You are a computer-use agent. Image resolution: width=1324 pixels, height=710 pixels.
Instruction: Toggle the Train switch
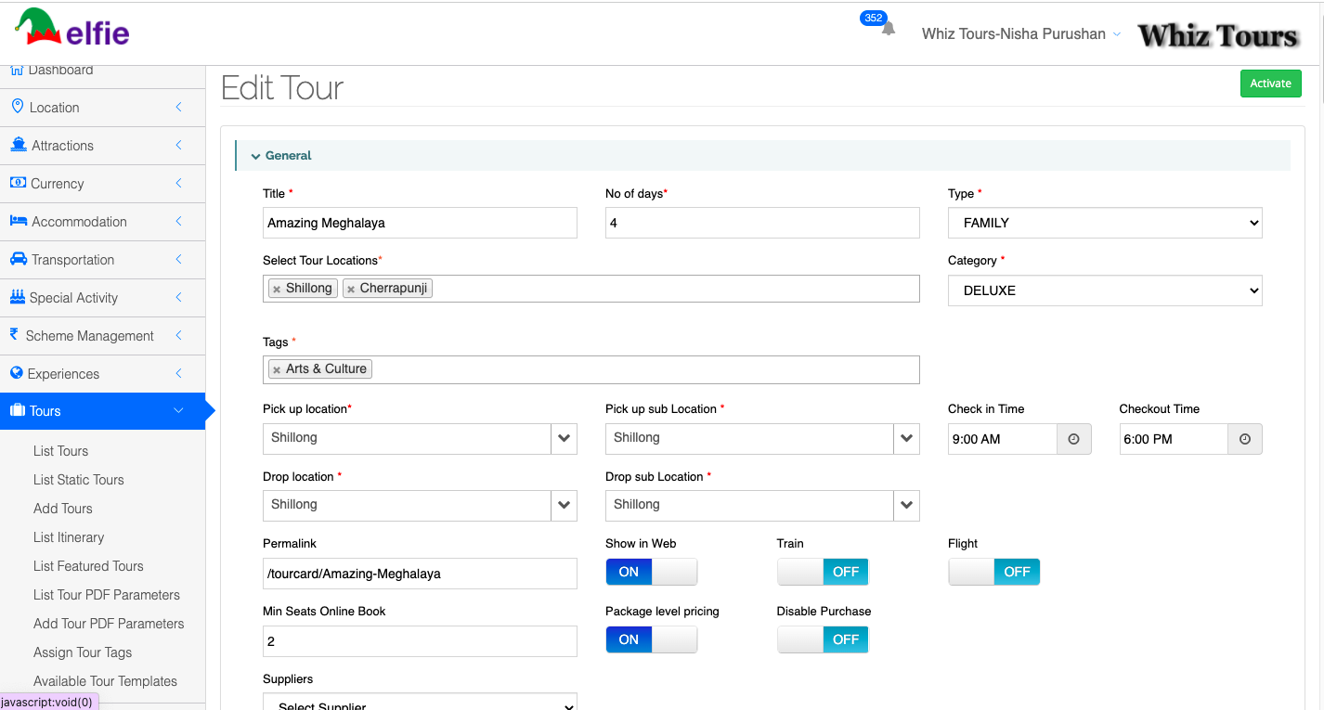(x=823, y=572)
